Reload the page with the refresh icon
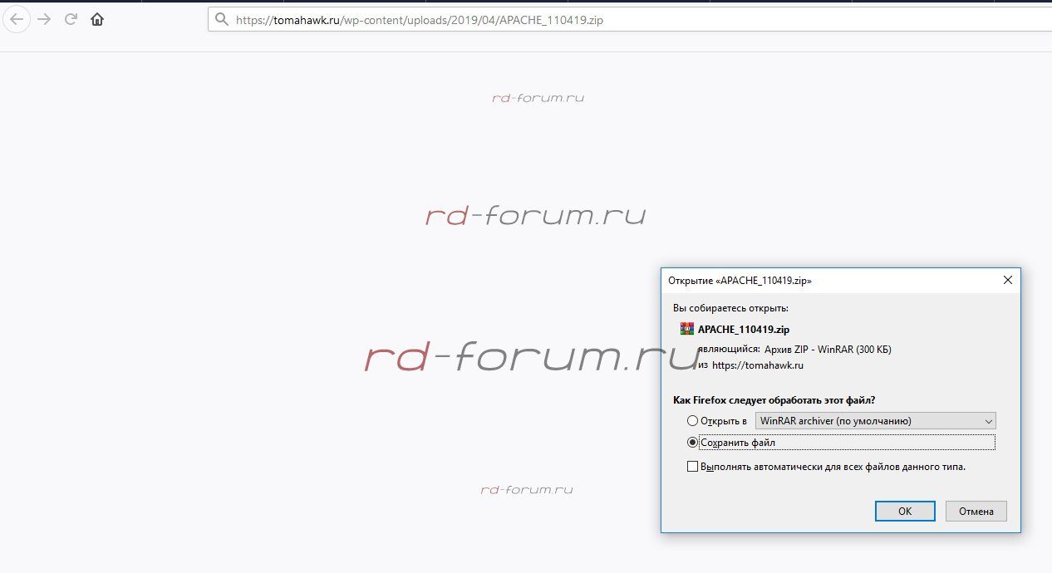This screenshot has width=1052, height=573. (x=71, y=19)
